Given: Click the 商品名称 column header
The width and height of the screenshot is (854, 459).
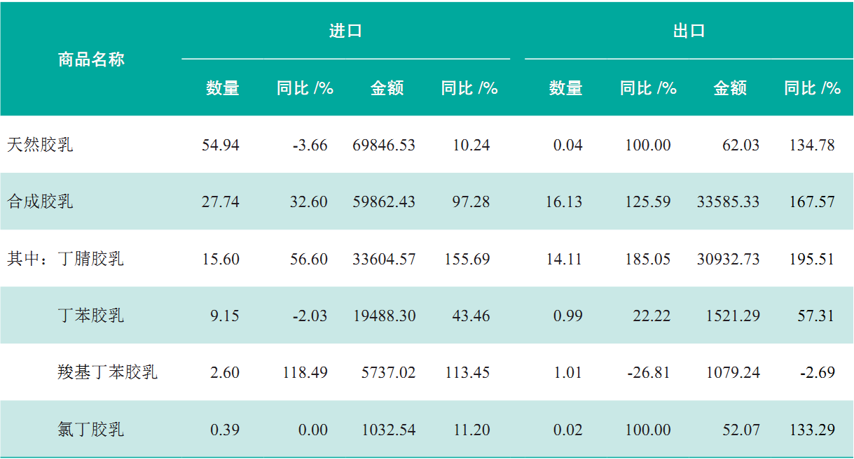Looking at the screenshot, I should (91, 59).
